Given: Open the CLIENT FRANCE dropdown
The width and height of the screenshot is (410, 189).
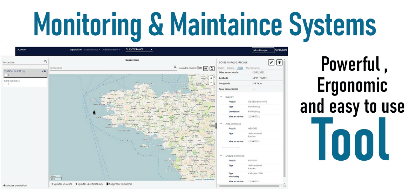Looking at the screenshot, I should (139, 50).
